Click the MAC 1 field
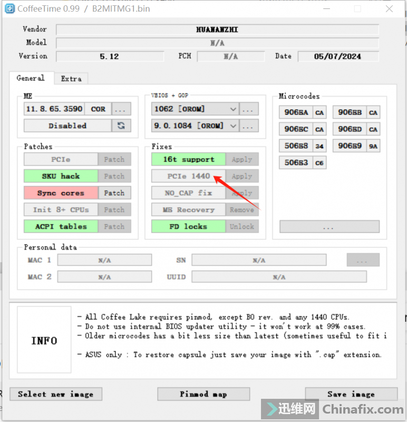Image resolution: width=407 pixels, height=422 pixels. coord(104,260)
